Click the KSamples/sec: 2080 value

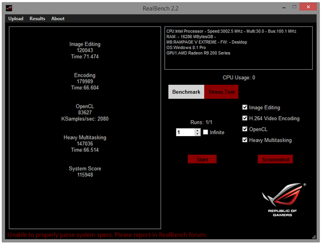(x=85, y=119)
